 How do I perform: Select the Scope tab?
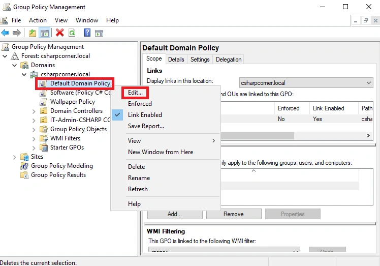(154, 58)
